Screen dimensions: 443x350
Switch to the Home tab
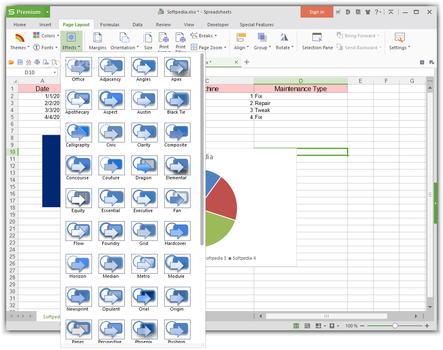point(19,25)
